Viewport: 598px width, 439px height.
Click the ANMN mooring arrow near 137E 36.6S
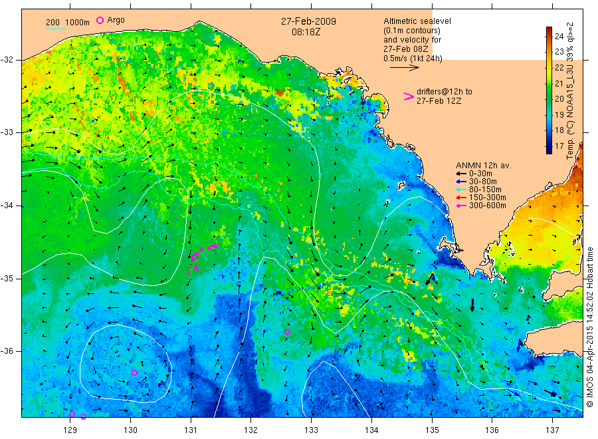(x=551, y=393)
